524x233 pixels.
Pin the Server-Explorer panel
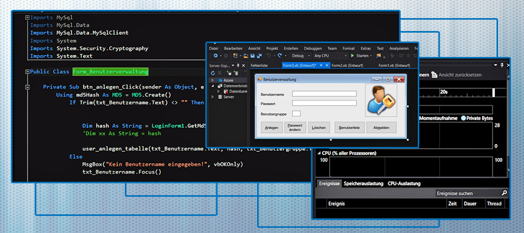[238, 66]
